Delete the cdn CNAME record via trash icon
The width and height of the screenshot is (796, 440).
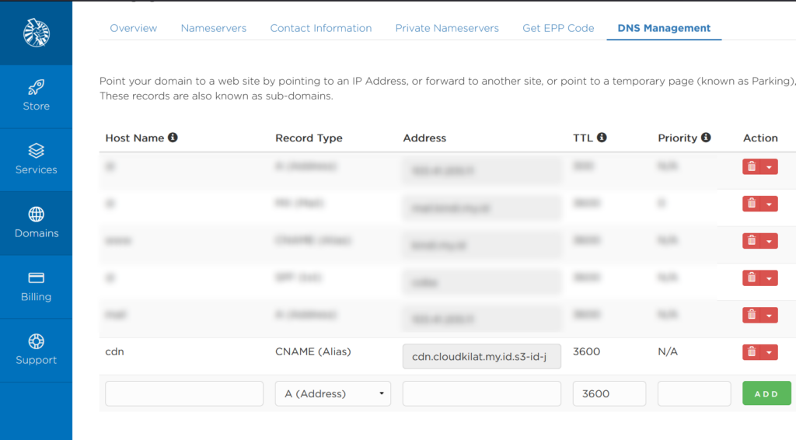(751, 352)
